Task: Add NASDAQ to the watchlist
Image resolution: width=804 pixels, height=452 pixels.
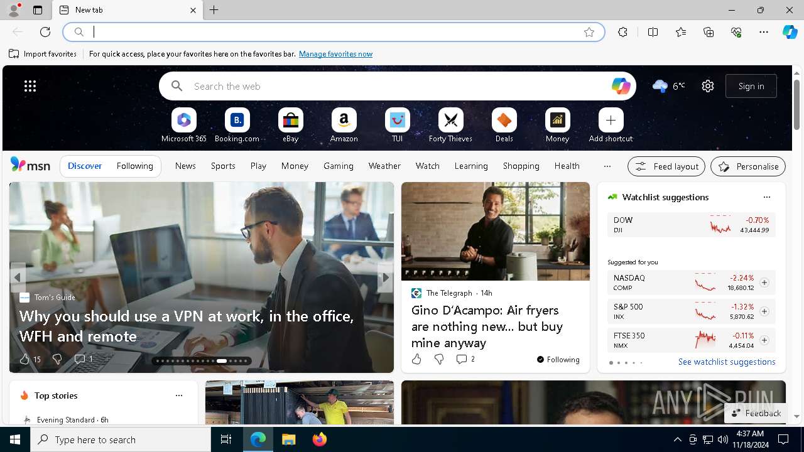Action: tap(764, 282)
